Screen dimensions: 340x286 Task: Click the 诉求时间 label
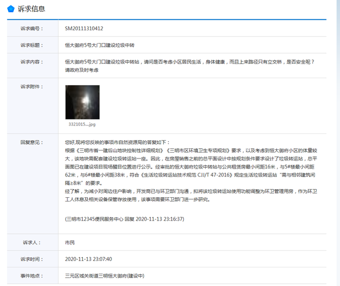coord(32,259)
